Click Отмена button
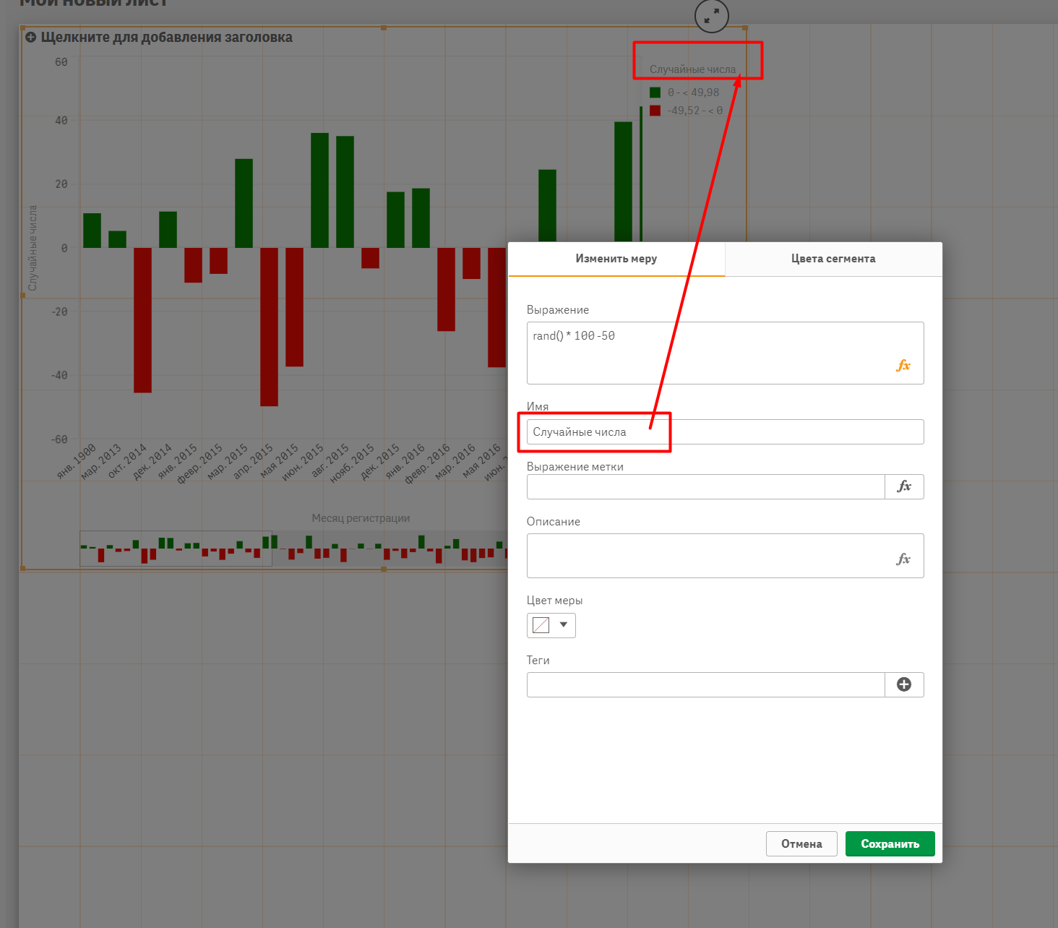1058x928 pixels. tap(801, 843)
